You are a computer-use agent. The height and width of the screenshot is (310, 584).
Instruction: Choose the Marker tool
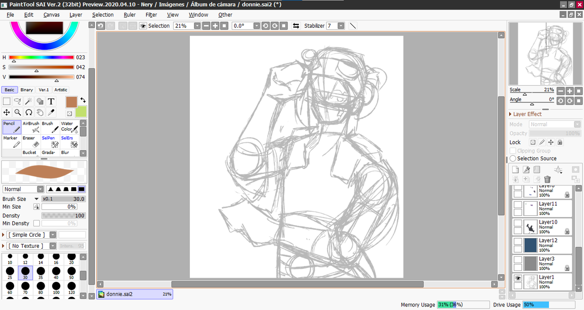(x=12, y=142)
